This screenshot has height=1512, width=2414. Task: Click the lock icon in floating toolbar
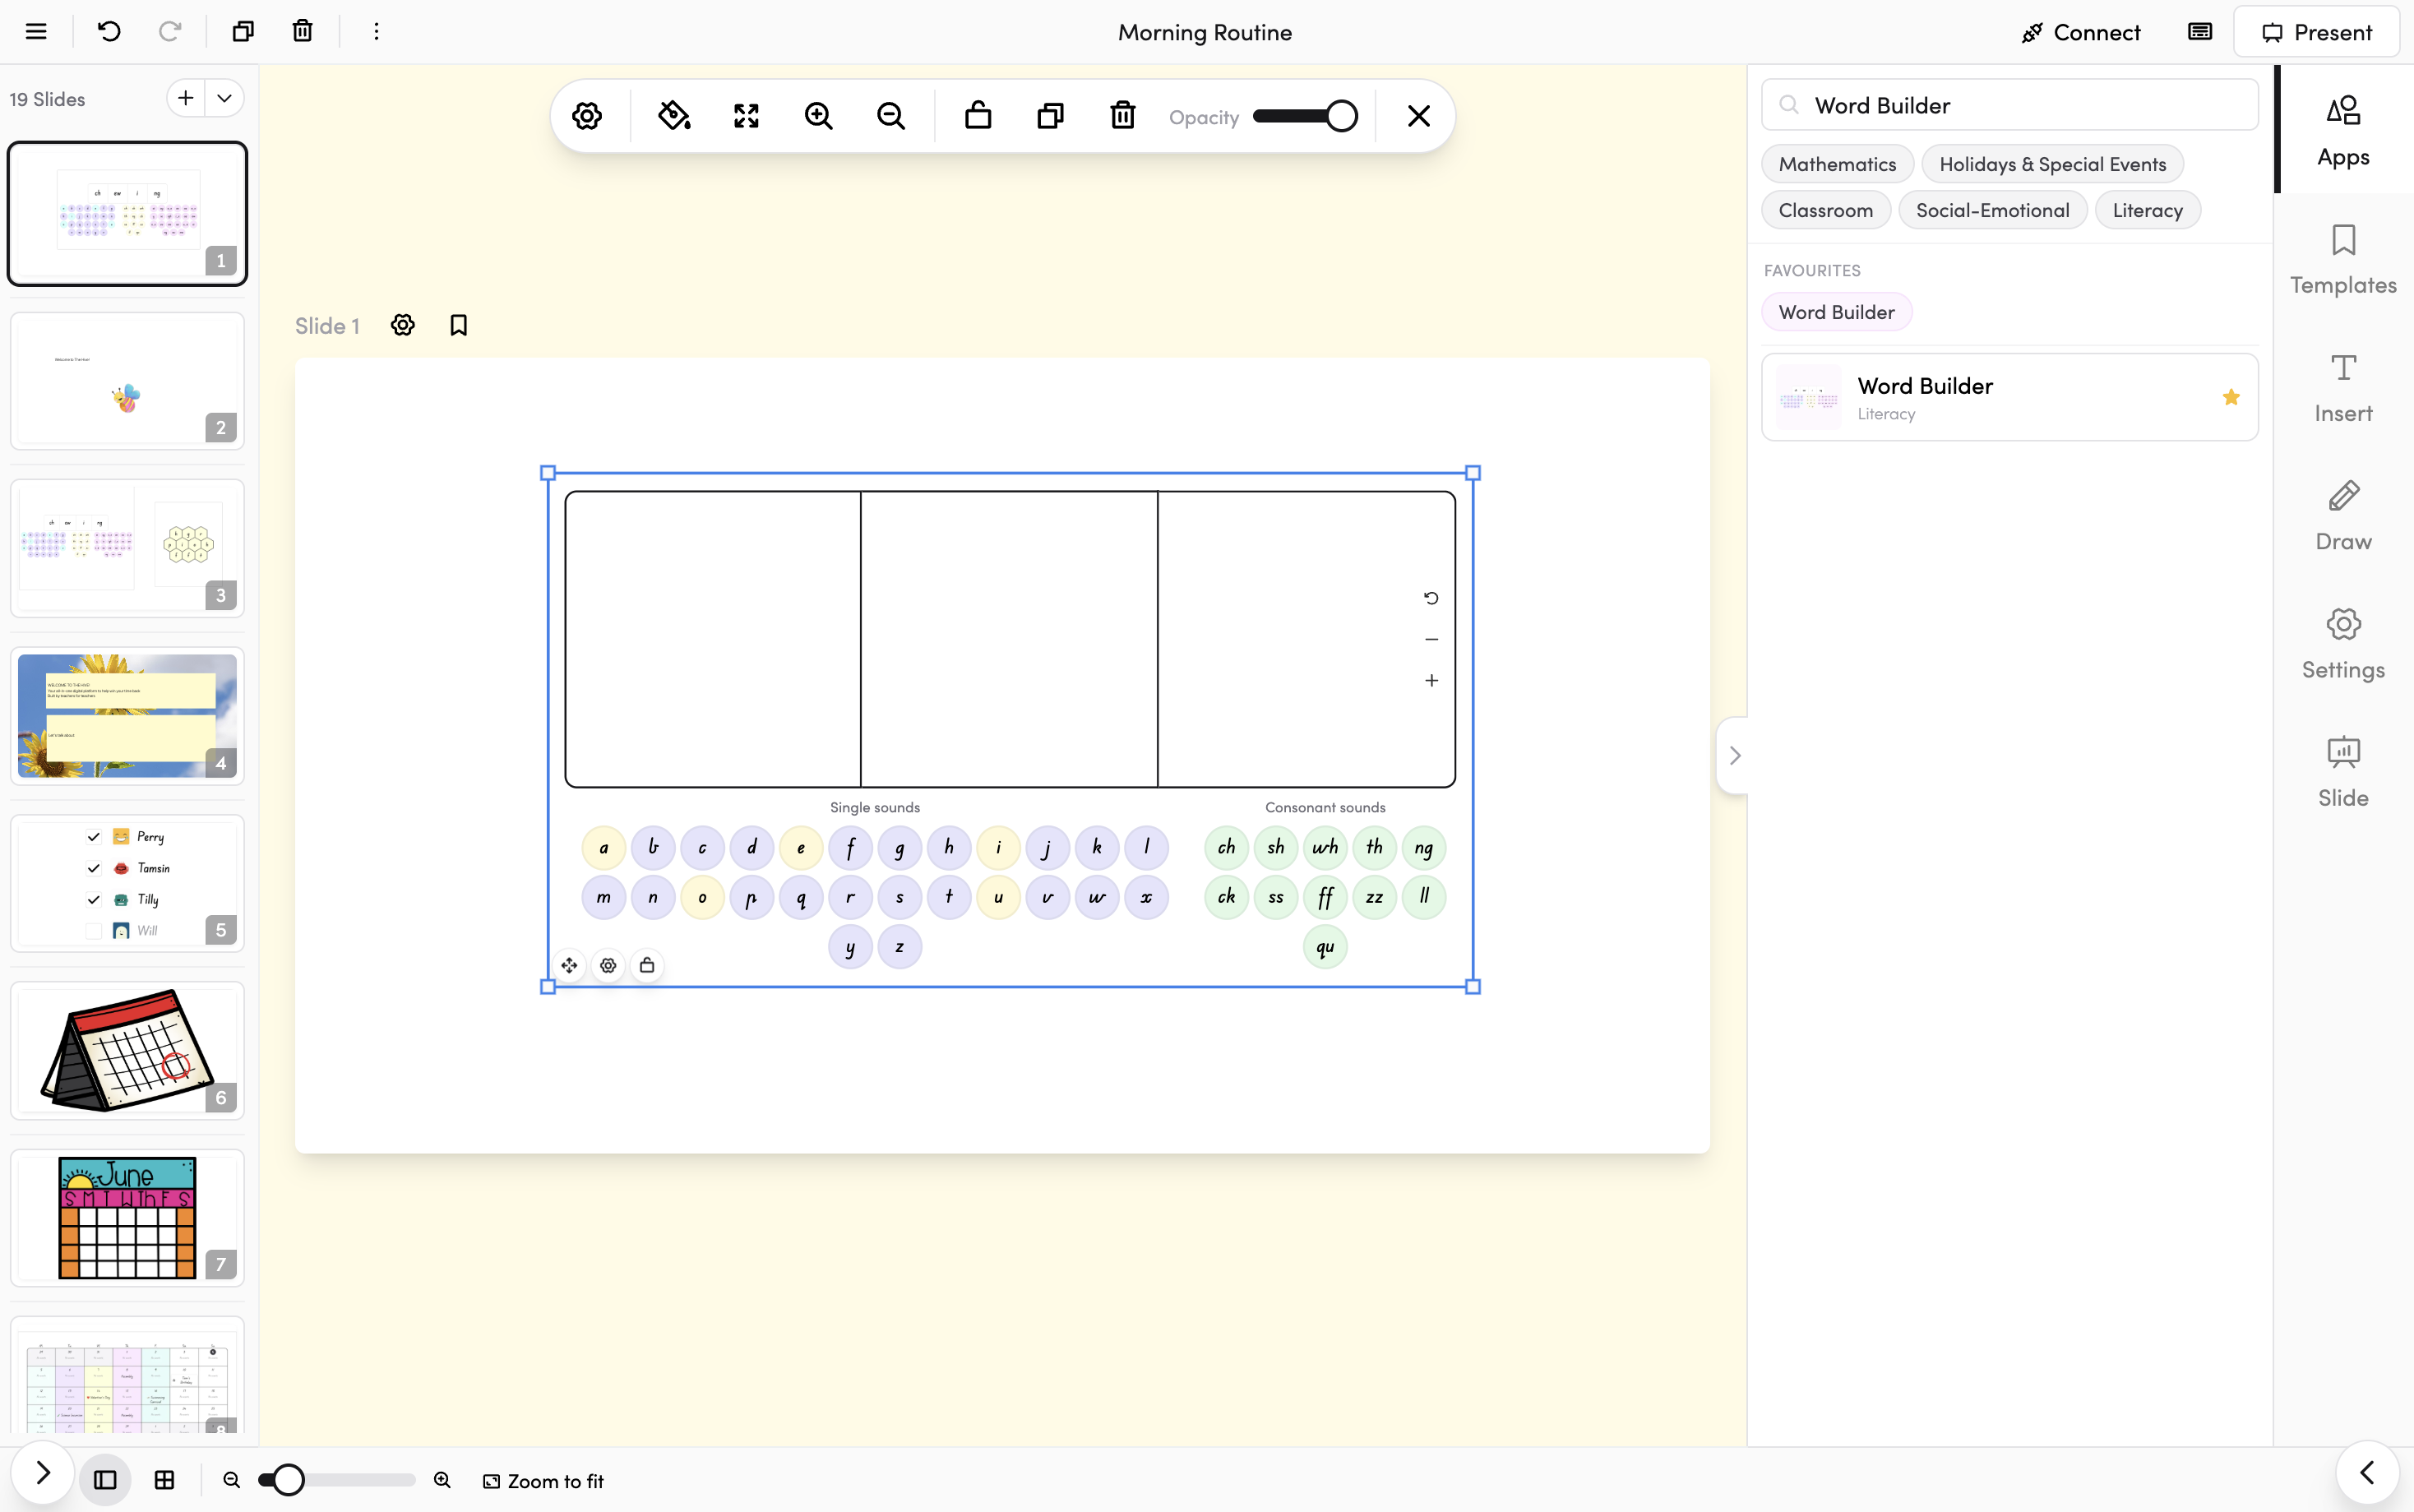click(x=978, y=116)
